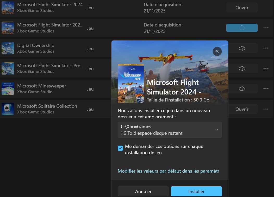Click the loading button for Flight Simulator 202...
The width and height of the screenshot is (274, 197).
(x=242, y=28)
